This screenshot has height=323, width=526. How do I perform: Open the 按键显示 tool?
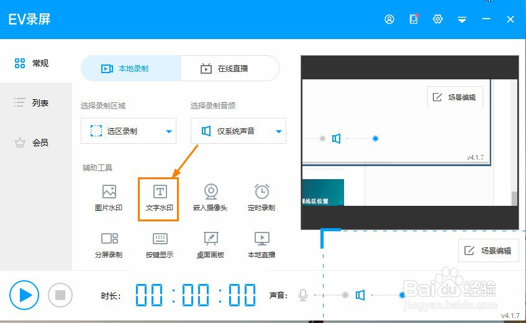160,246
